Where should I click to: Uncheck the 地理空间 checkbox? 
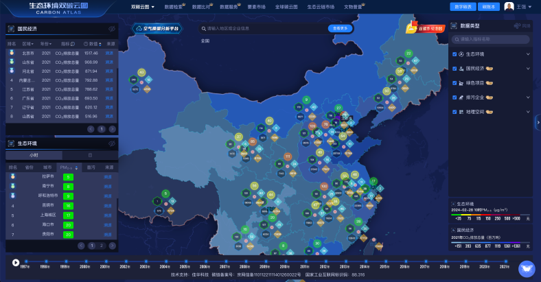pyautogui.click(x=454, y=112)
